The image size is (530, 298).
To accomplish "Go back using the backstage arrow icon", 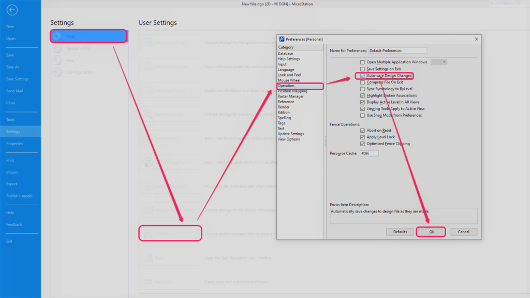I will coord(12,10).
